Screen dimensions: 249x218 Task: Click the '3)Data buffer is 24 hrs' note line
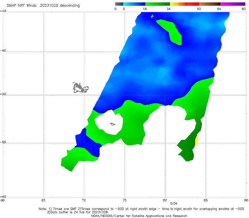point(77,212)
